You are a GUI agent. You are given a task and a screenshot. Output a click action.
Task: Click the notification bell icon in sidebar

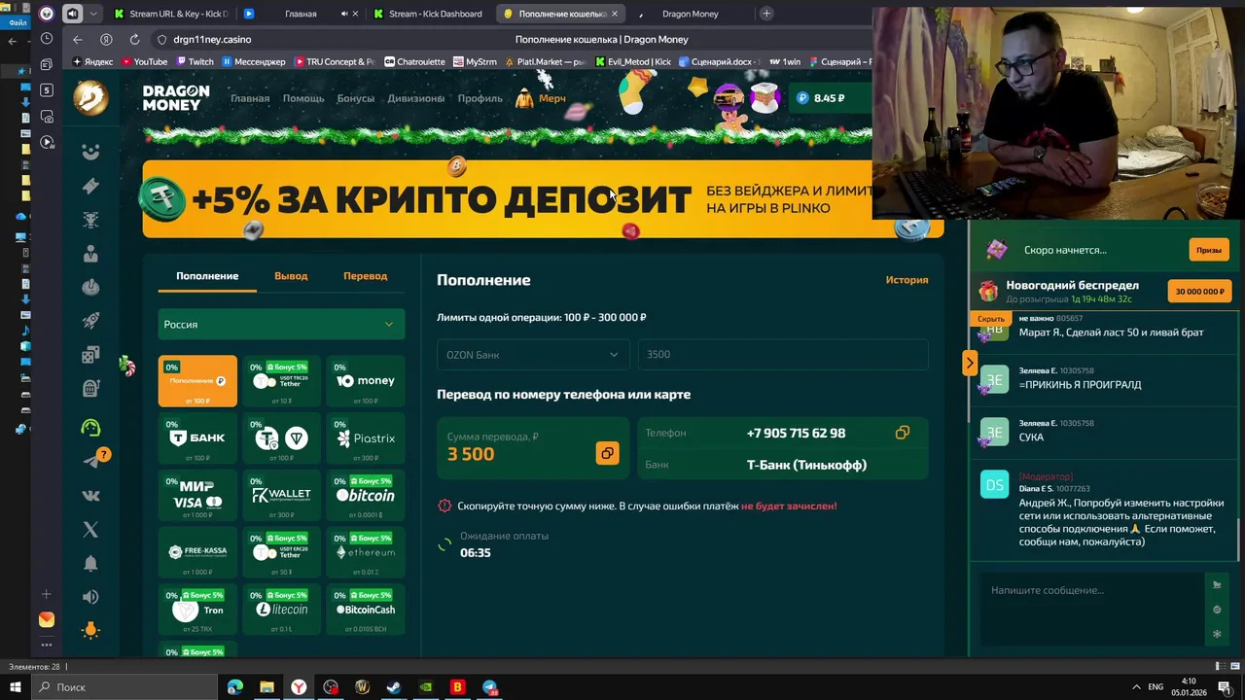point(90,564)
